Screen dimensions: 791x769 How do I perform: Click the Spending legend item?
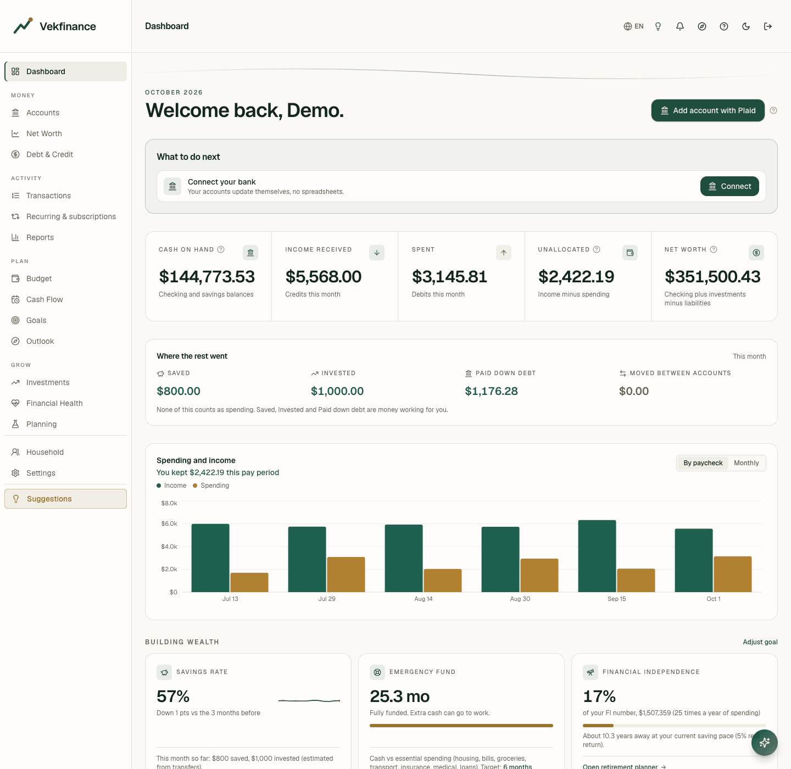(211, 486)
